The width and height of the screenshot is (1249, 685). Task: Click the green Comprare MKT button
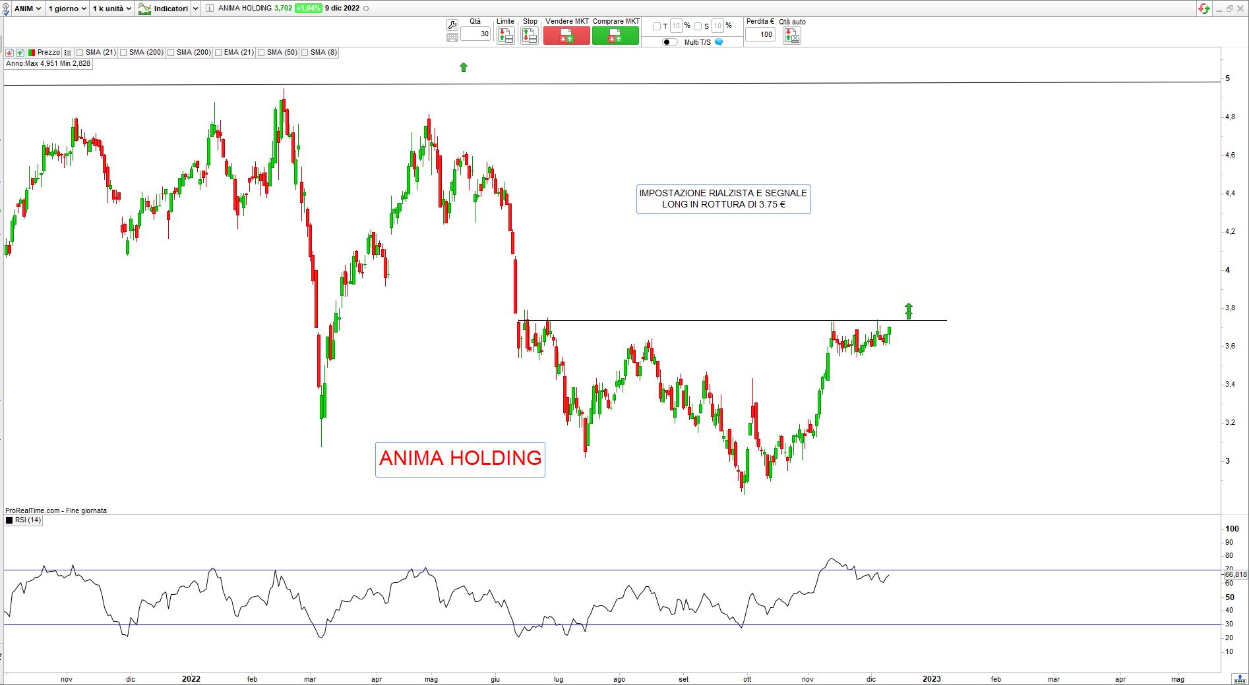tap(615, 36)
